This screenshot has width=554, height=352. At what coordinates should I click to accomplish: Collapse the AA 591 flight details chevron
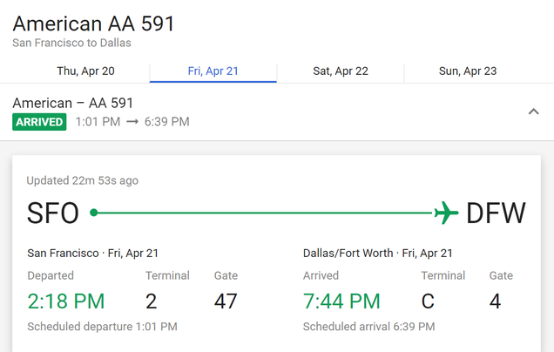tap(533, 112)
